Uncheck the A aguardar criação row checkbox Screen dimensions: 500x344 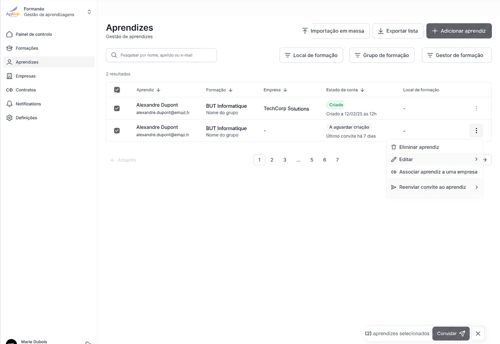point(117,130)
